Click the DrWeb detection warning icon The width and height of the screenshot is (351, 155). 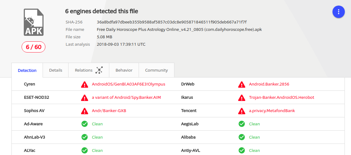[x=241, y=84]
